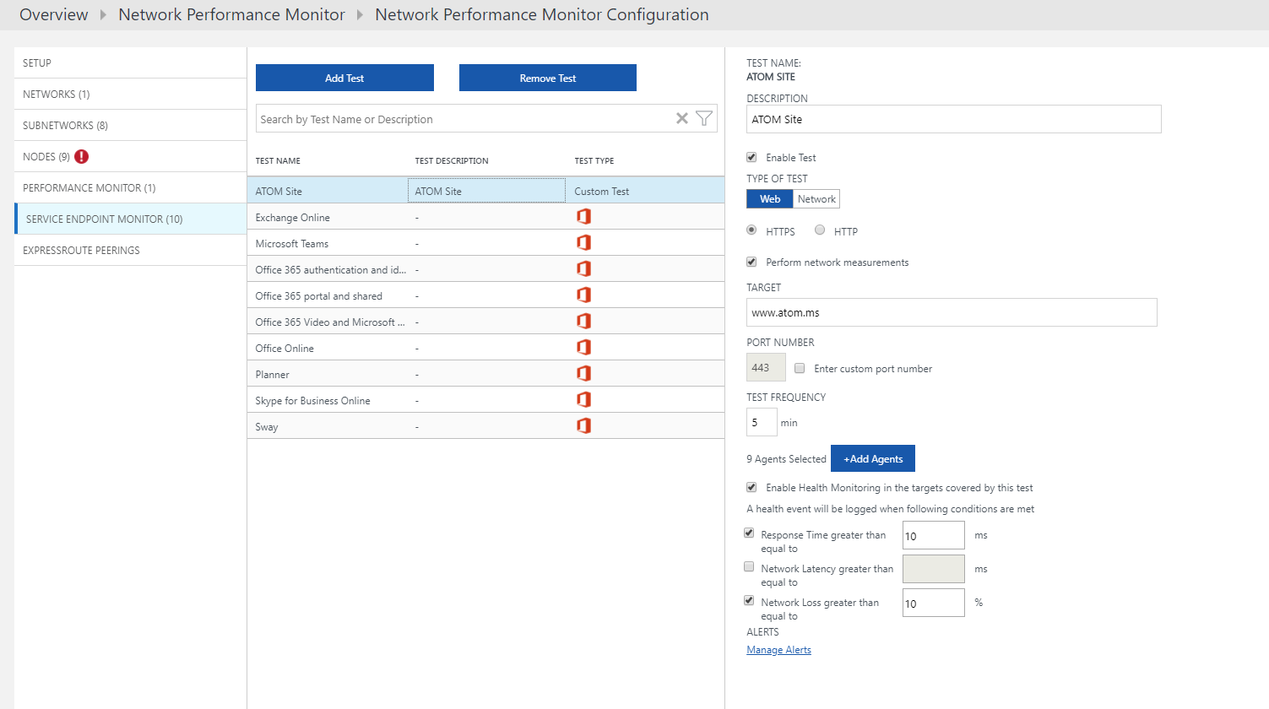The image size is (1269, 709).
Task: Click the +Add Agents button
Action: (x=873, y=458)
